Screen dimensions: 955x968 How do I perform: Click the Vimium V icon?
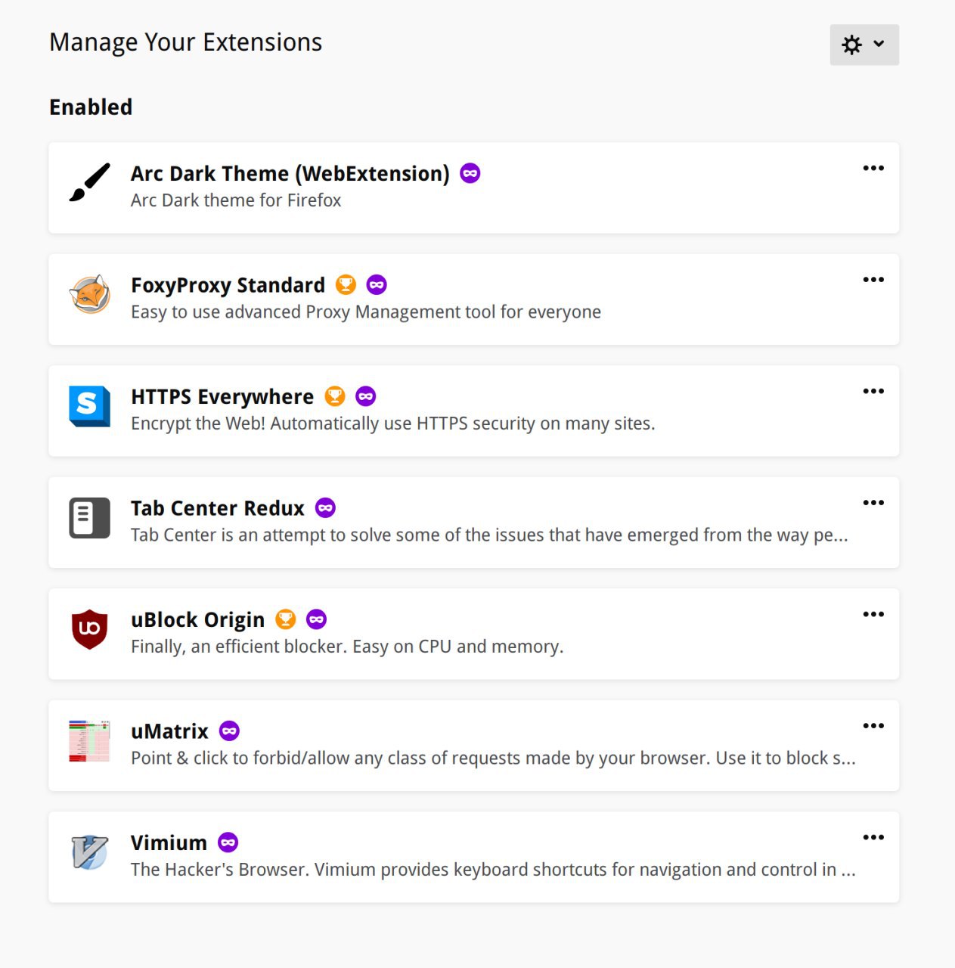[90, 852]
